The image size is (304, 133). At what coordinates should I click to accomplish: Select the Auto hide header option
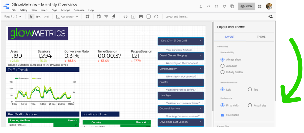[x=222, y=66]
